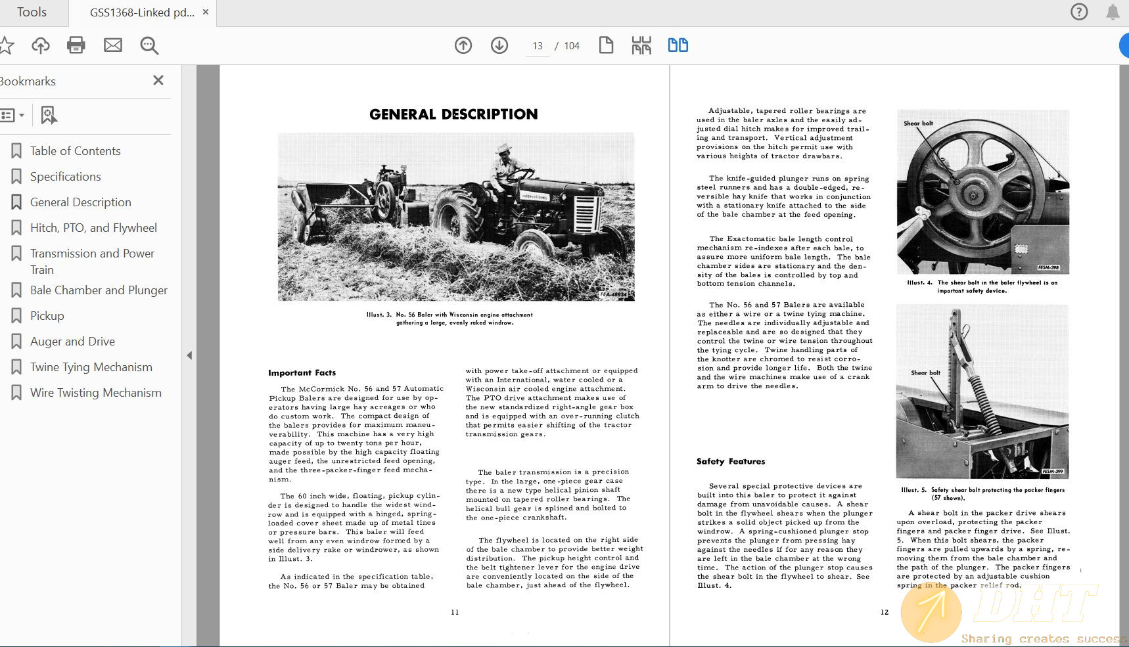Jump to Twine Tying Mechanism bookmark
Image resolution: width=1129 pixels, height=647 pixels.
91,367
